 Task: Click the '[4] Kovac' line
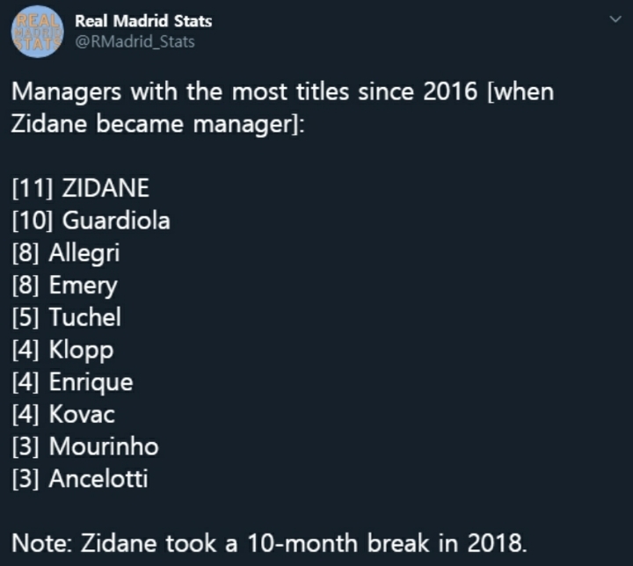pyautogui.click(x=63, y=414)
